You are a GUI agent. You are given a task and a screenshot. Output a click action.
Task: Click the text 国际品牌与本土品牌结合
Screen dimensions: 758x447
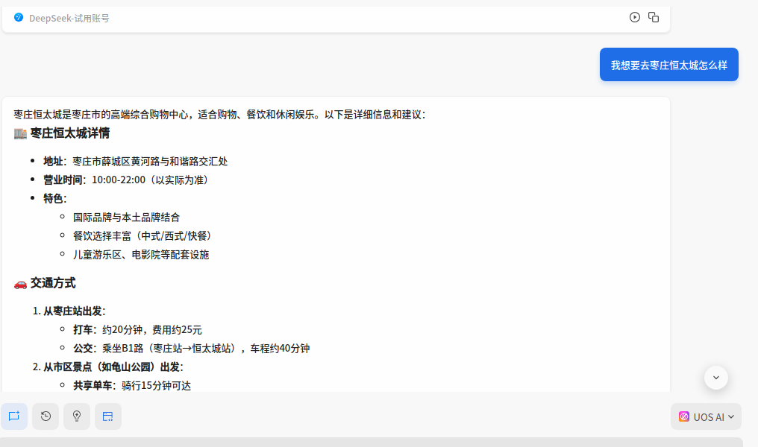127,218
